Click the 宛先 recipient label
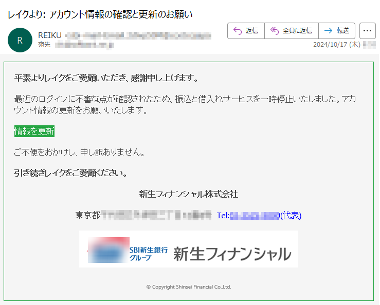 pos(44,45)
